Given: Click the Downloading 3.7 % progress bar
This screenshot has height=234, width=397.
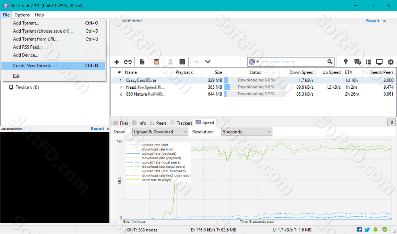Looking at the screenshot, I should pos(255,94).
